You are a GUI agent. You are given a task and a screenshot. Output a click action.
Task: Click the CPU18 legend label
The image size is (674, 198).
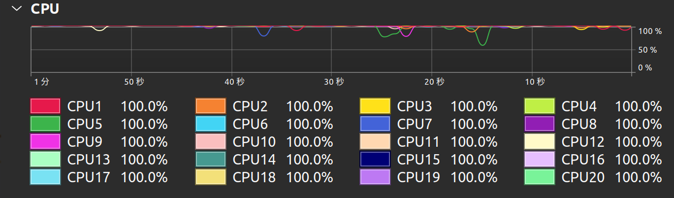coord(254,177)
